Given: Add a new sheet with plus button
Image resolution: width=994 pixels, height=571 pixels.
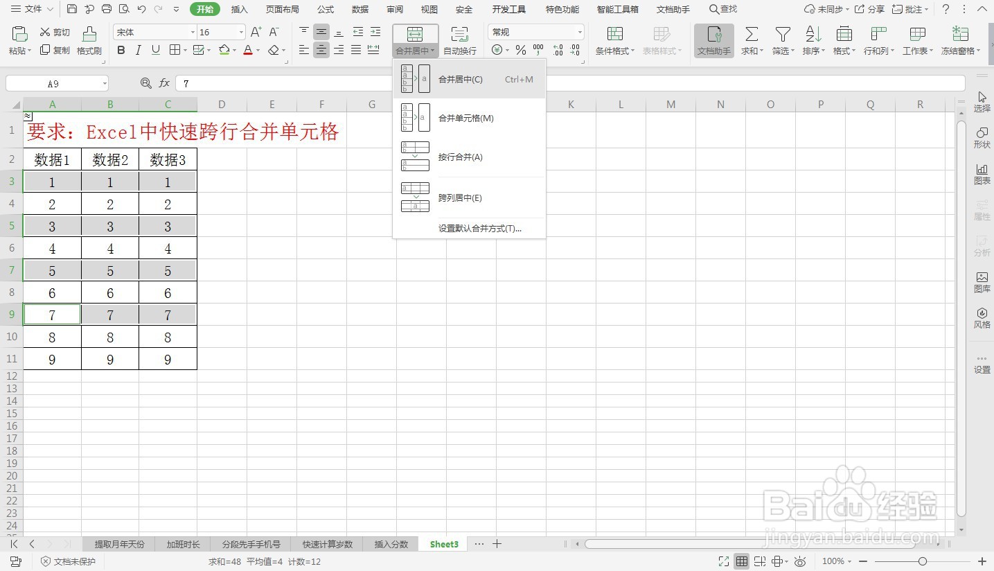Looking at the screenshot, I should tap(497, 544).
